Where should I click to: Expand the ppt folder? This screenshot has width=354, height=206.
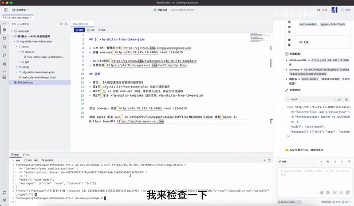pos(19,62)
